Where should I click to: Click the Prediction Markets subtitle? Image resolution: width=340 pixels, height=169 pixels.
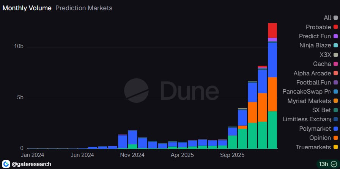point(84,8)
